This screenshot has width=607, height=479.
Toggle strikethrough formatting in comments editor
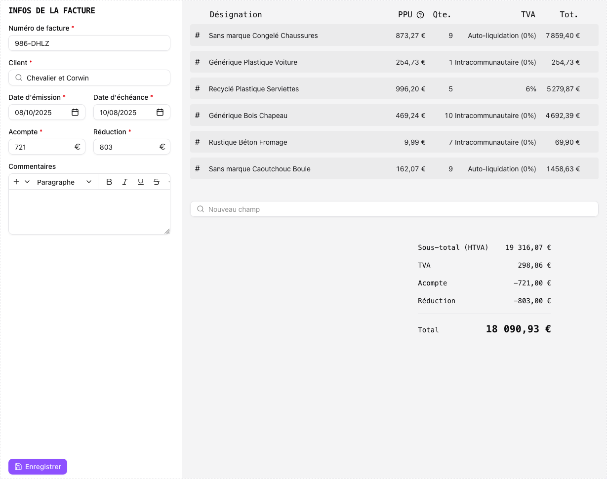[157, 182]
